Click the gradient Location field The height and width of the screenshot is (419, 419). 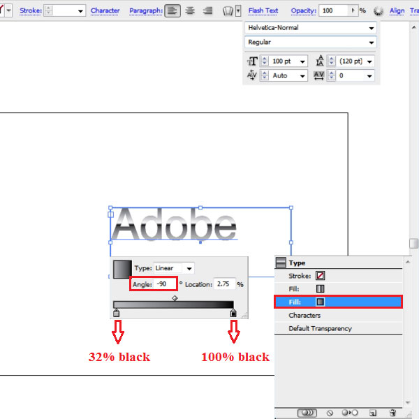click(x=224, y=284)
